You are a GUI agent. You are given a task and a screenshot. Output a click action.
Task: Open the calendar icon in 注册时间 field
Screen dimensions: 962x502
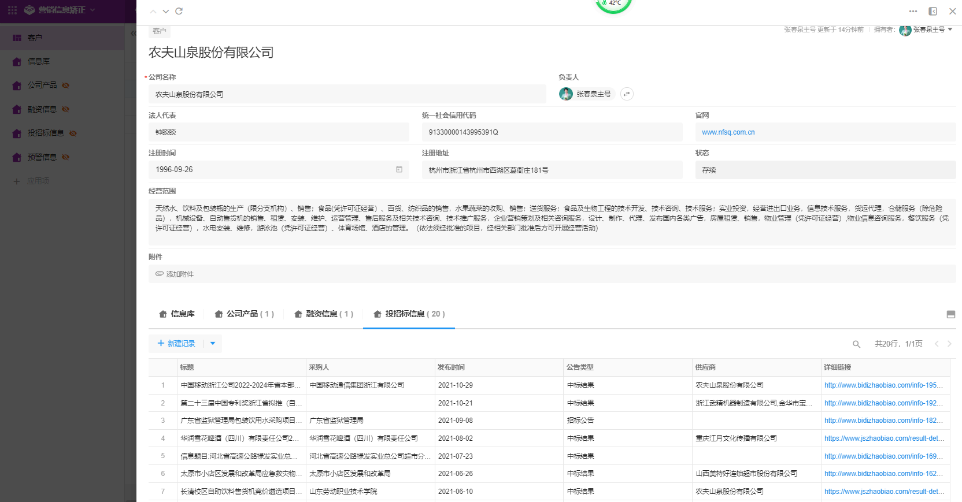coord(399,169)
